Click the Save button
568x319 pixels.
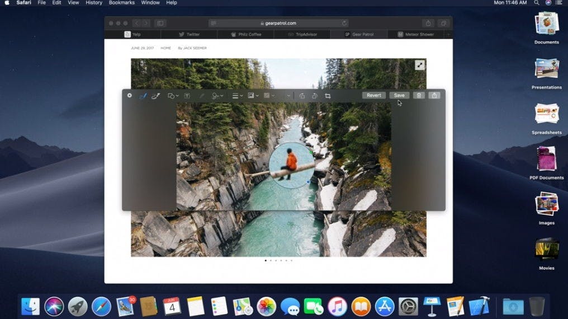tap(399, 95)
